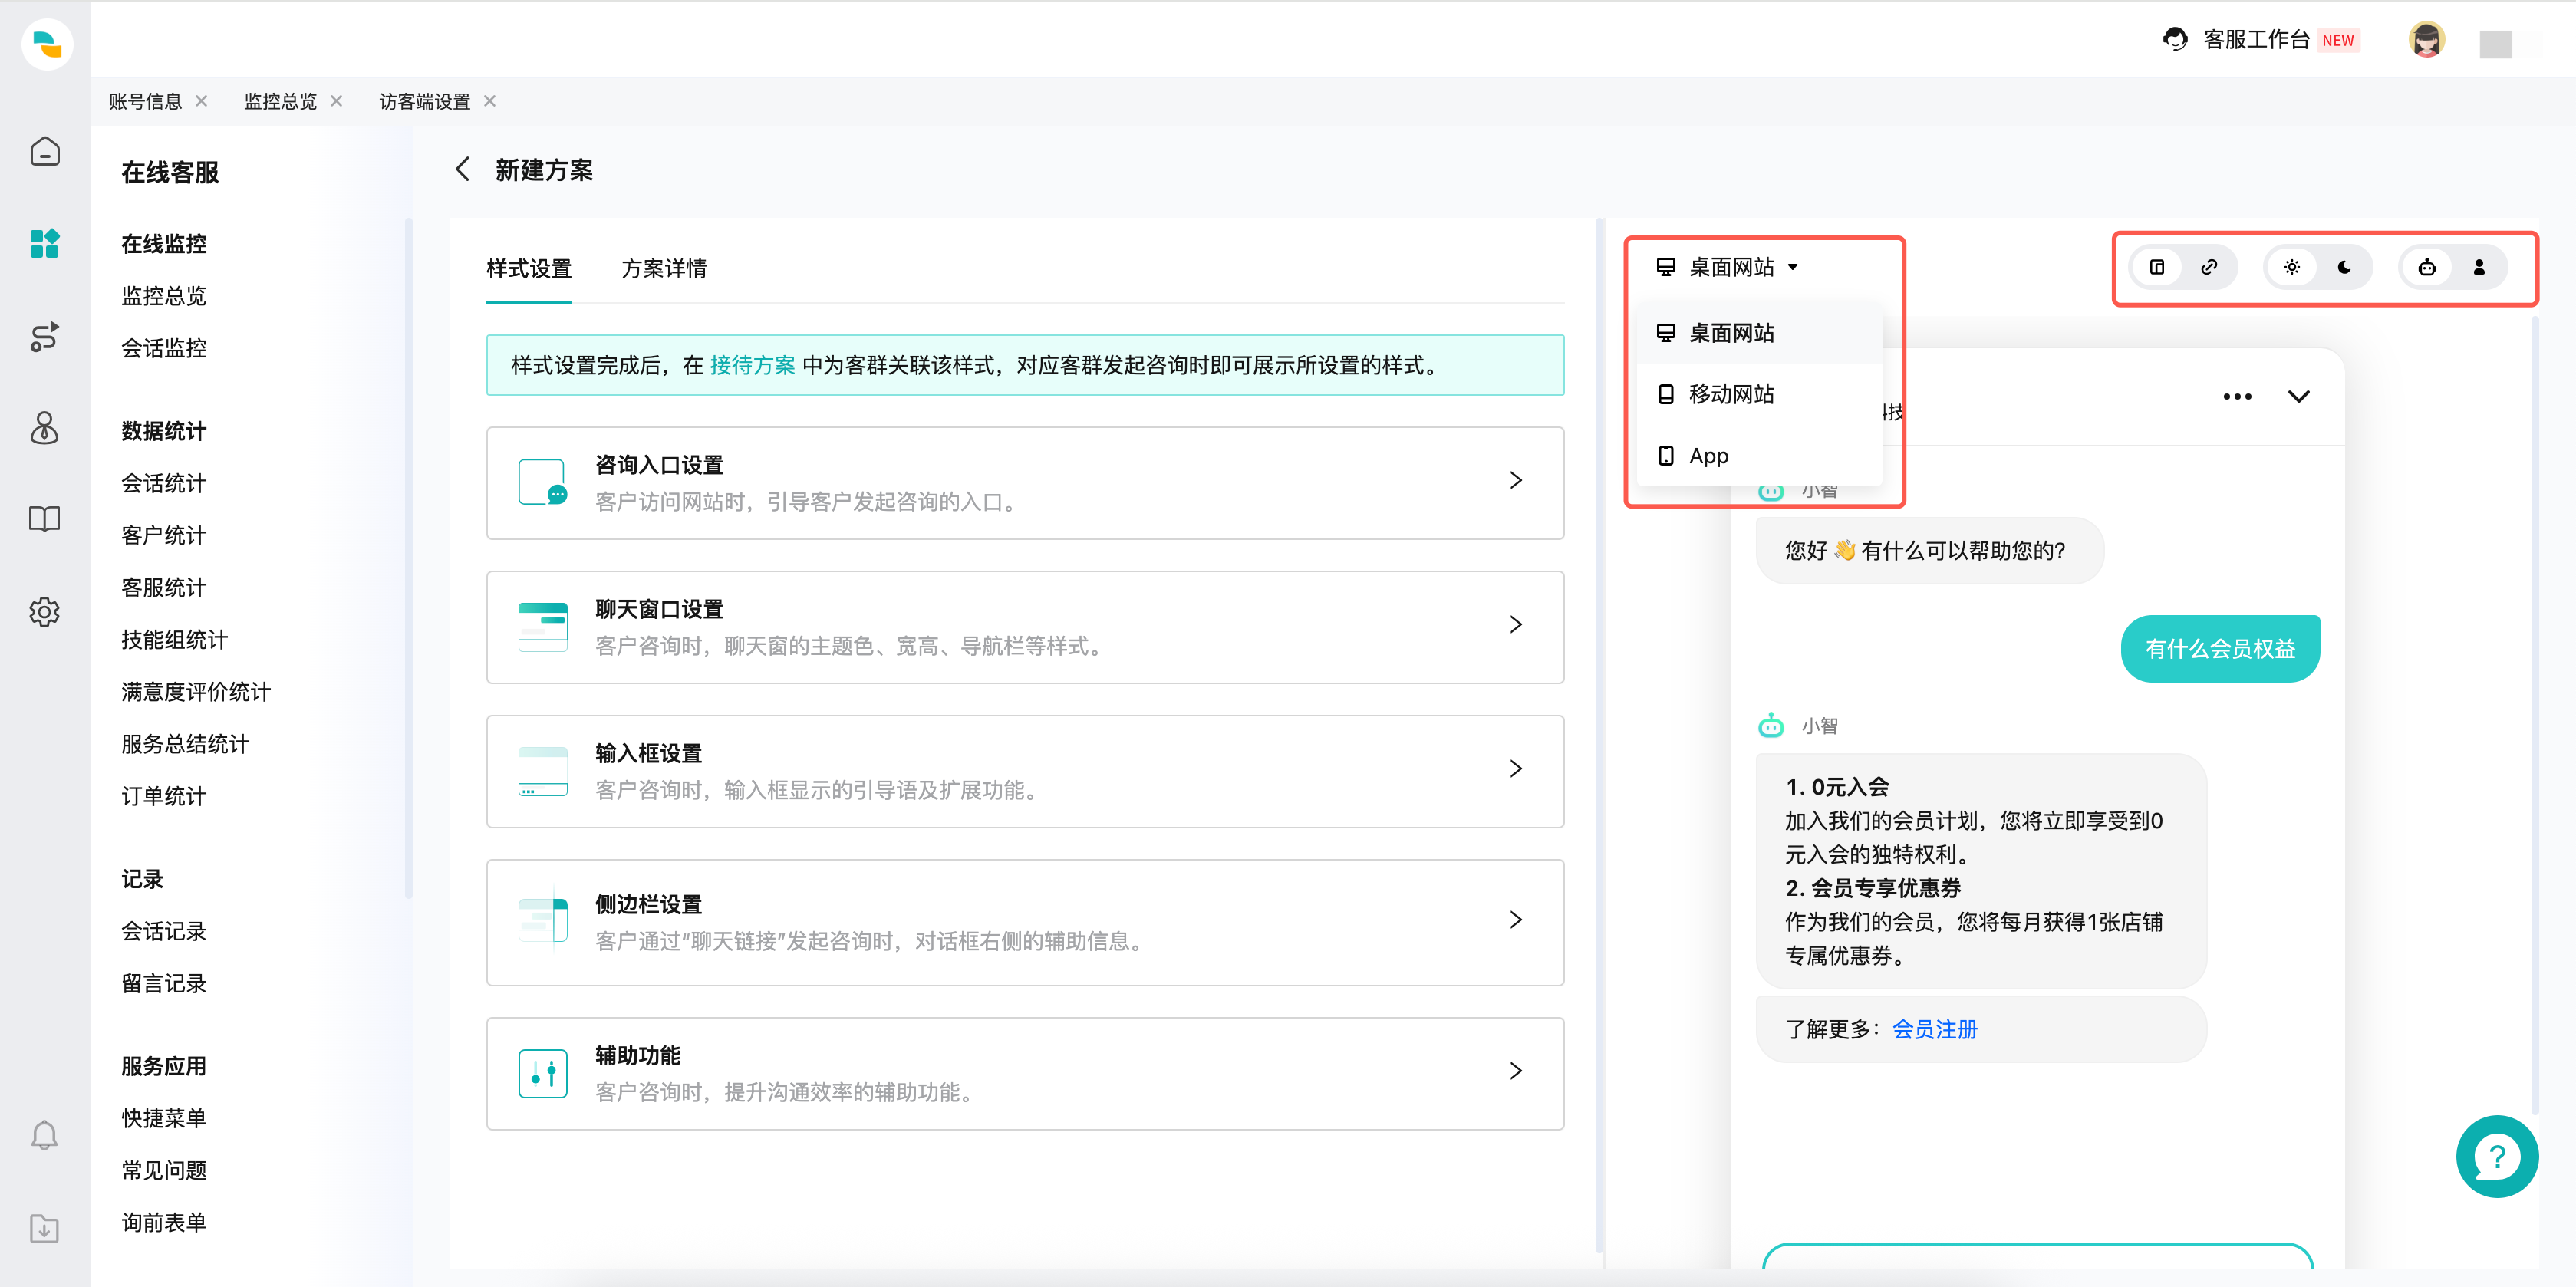2576x1287 pixels.
Task: Open the home icon in left sidebar
Action: (45, 151)
